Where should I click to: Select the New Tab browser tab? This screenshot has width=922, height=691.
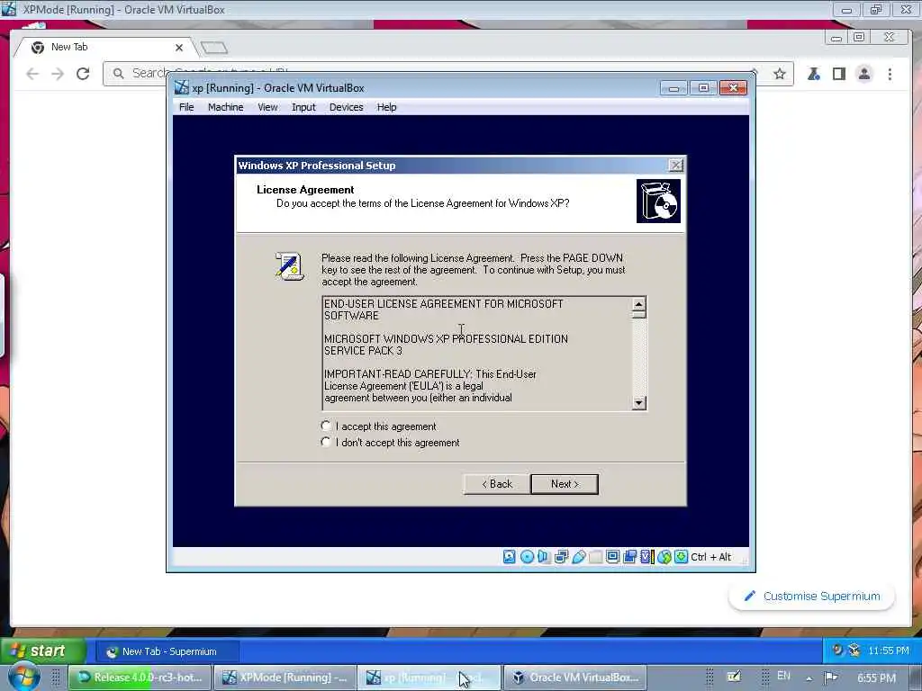[106, 47]
